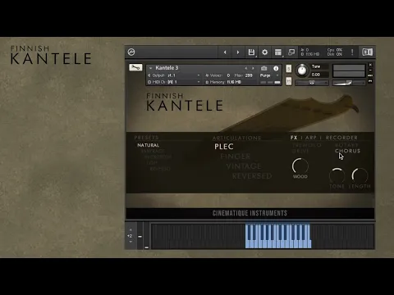Toggle the NI side panel icon
Screen dimensions: 394x295
367,52
